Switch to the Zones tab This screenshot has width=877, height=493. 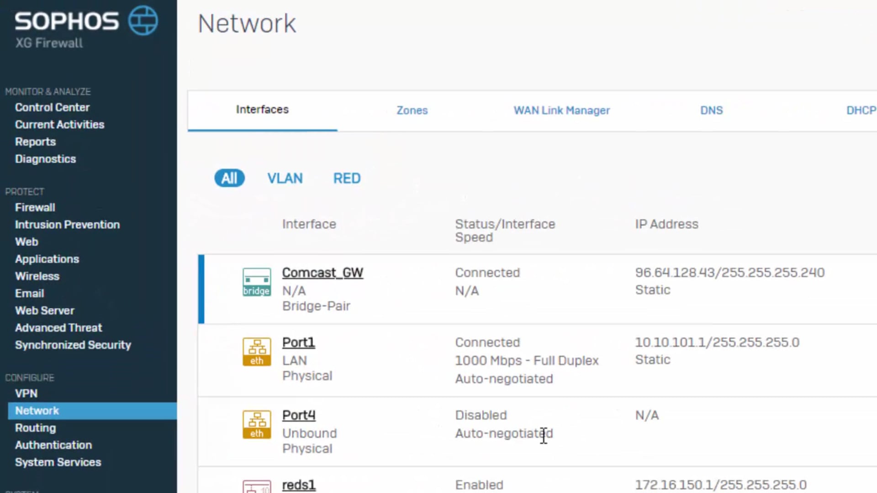tap(412, 110)
